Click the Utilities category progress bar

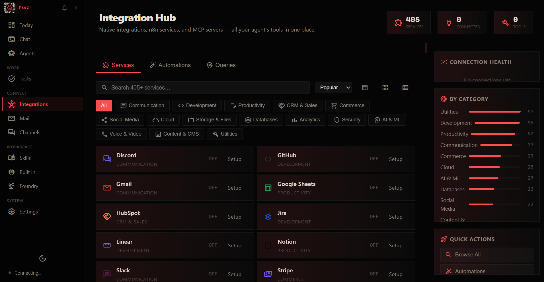pos(494,111)
